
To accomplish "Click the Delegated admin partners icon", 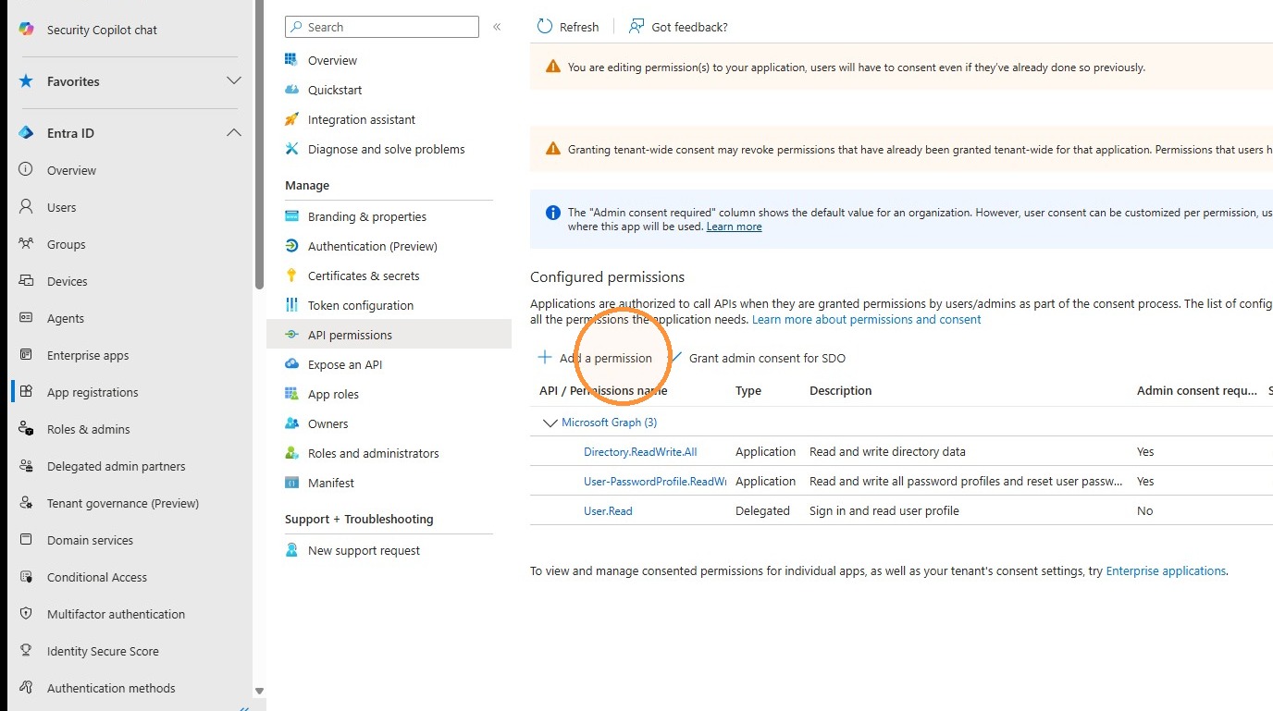I will coord(26,466).
